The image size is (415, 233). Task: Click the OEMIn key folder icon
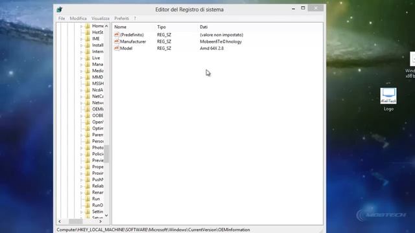pyautogui.click(x=88, y=109)
